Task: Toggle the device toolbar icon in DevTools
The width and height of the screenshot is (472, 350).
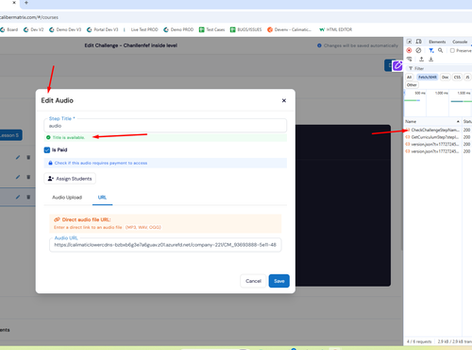Action: 419,42
